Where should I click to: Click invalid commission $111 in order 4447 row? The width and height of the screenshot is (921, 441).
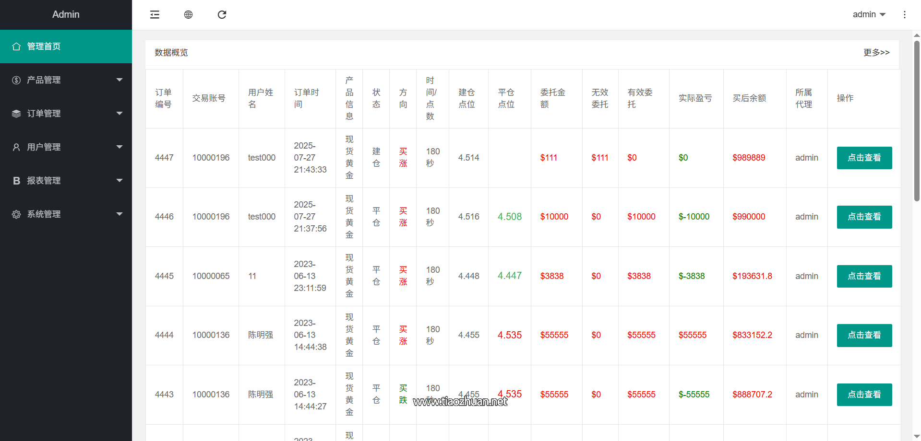click(x=600, y=158)
